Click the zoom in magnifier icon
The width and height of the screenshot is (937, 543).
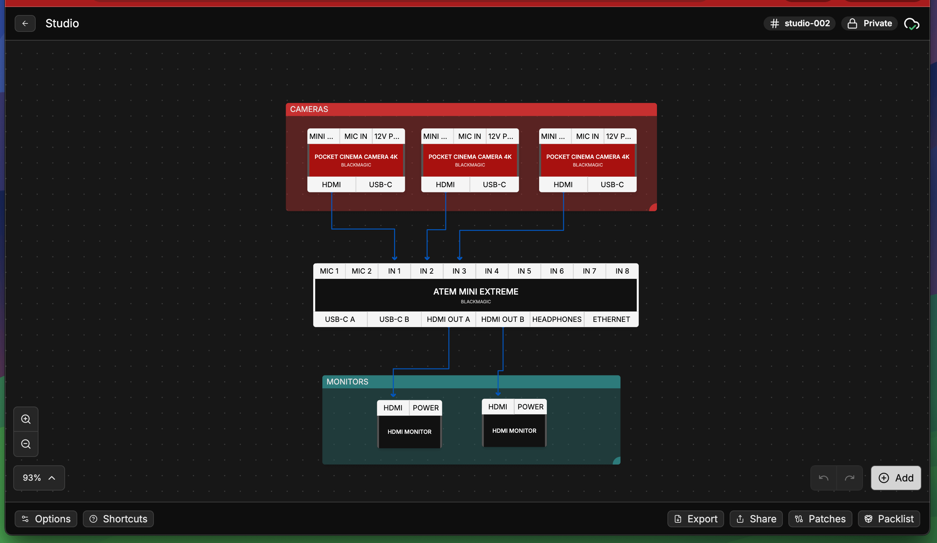[26, 419]
